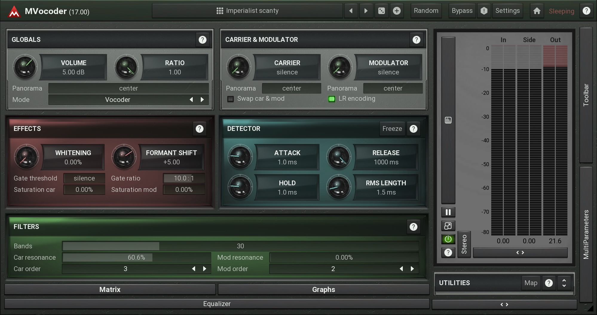Enable Swap car & mod checkbox
The image size is (597, 315).
click(230, 99)
